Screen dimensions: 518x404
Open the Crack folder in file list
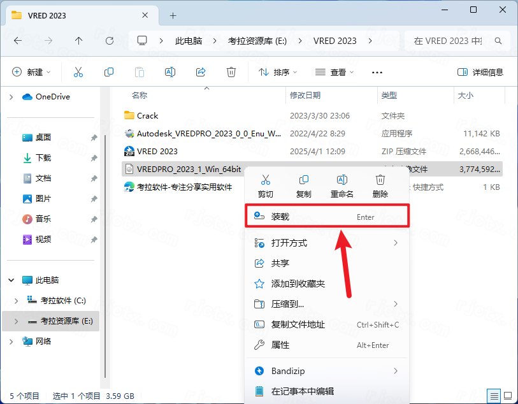click(x=147, y=115)
